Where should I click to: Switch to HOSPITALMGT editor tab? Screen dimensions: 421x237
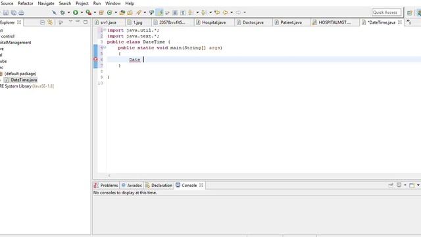335,22
